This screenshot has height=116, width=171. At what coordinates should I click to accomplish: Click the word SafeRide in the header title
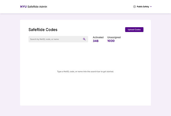33,7
